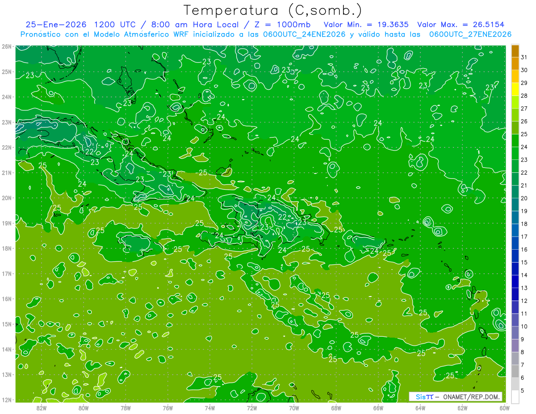Screen dimensions: 536x414
Task: Pick the dark blue swatch between 13 and 14
Action: click(x=515, y=281)
